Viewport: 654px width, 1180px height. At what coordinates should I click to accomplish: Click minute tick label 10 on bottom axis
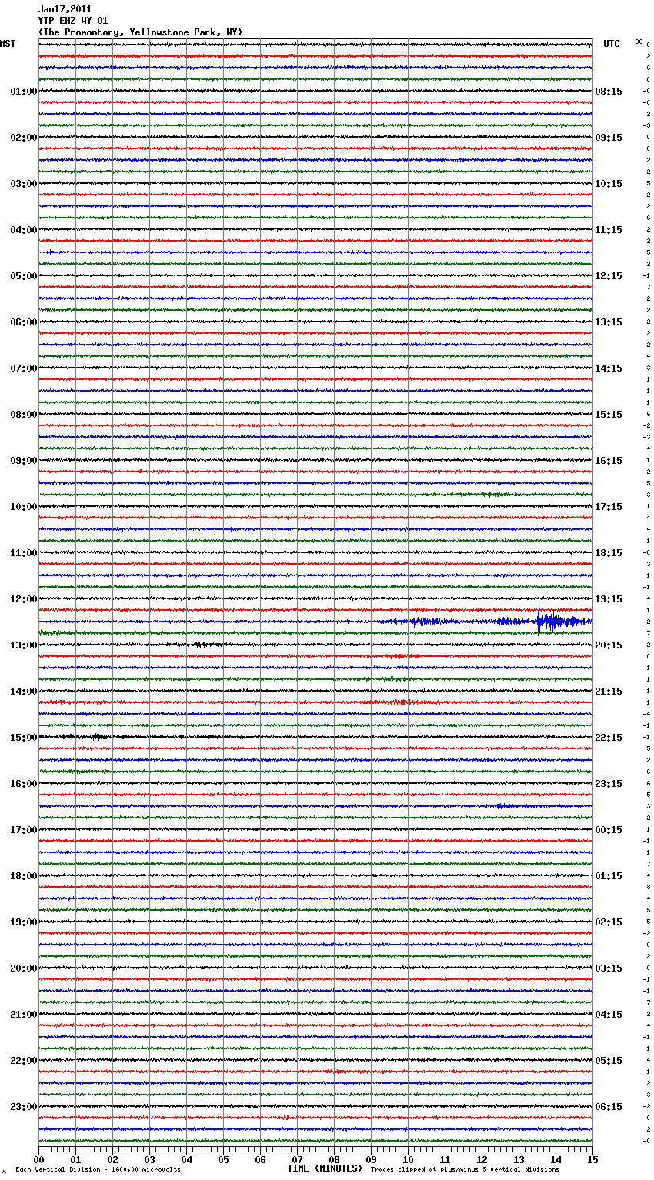(408, 1159)
